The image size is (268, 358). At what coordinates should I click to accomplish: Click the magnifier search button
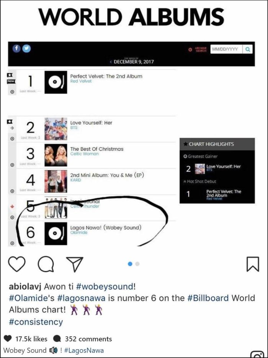(x=248, y=49)
